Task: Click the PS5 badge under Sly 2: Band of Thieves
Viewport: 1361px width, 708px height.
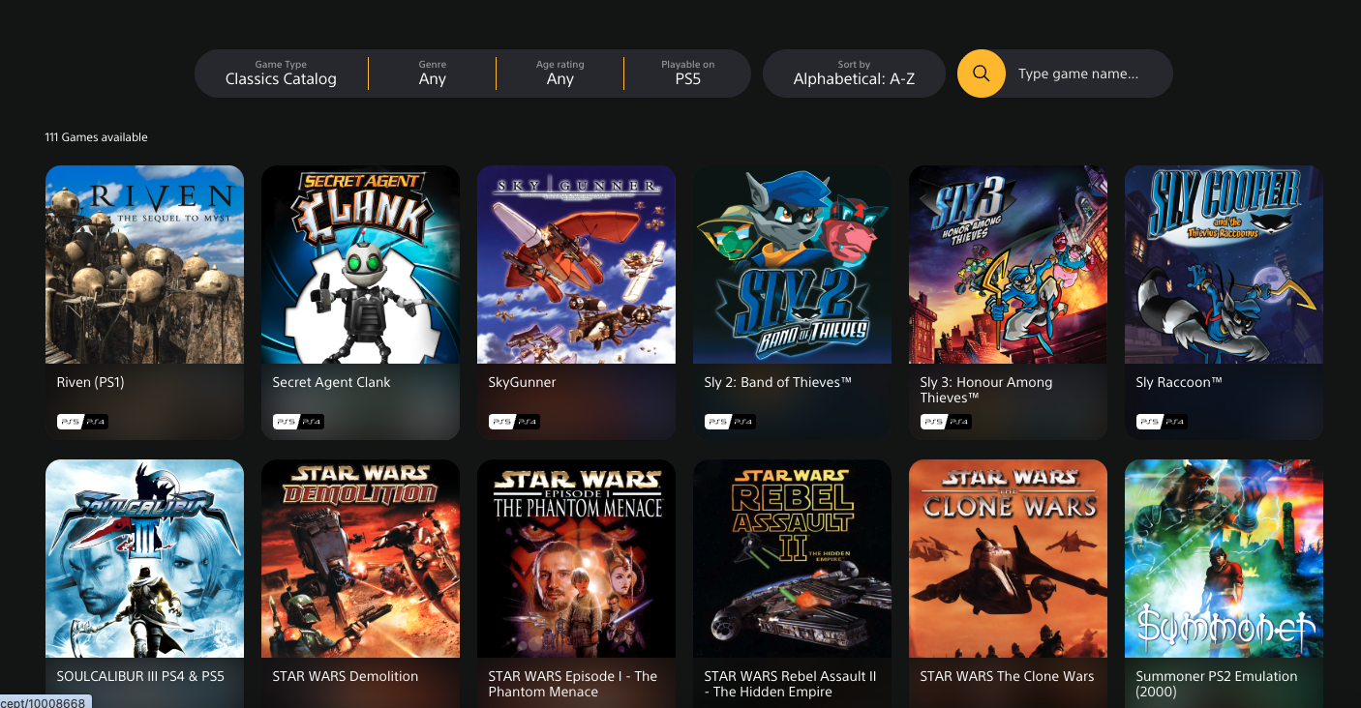Action: (717, 422)
